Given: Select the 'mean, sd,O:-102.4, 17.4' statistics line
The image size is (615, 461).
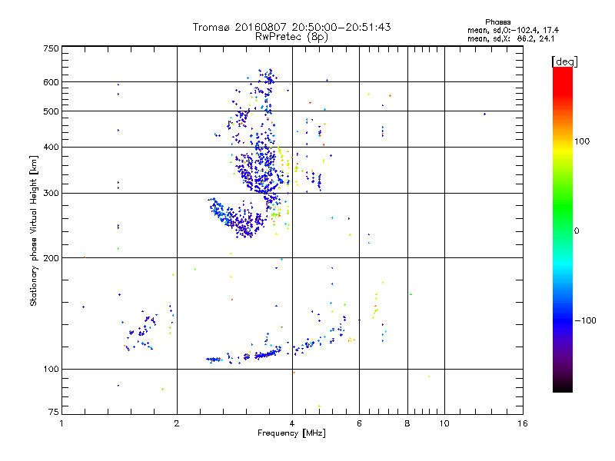Looking at the screenshot, I should [513, 30].
